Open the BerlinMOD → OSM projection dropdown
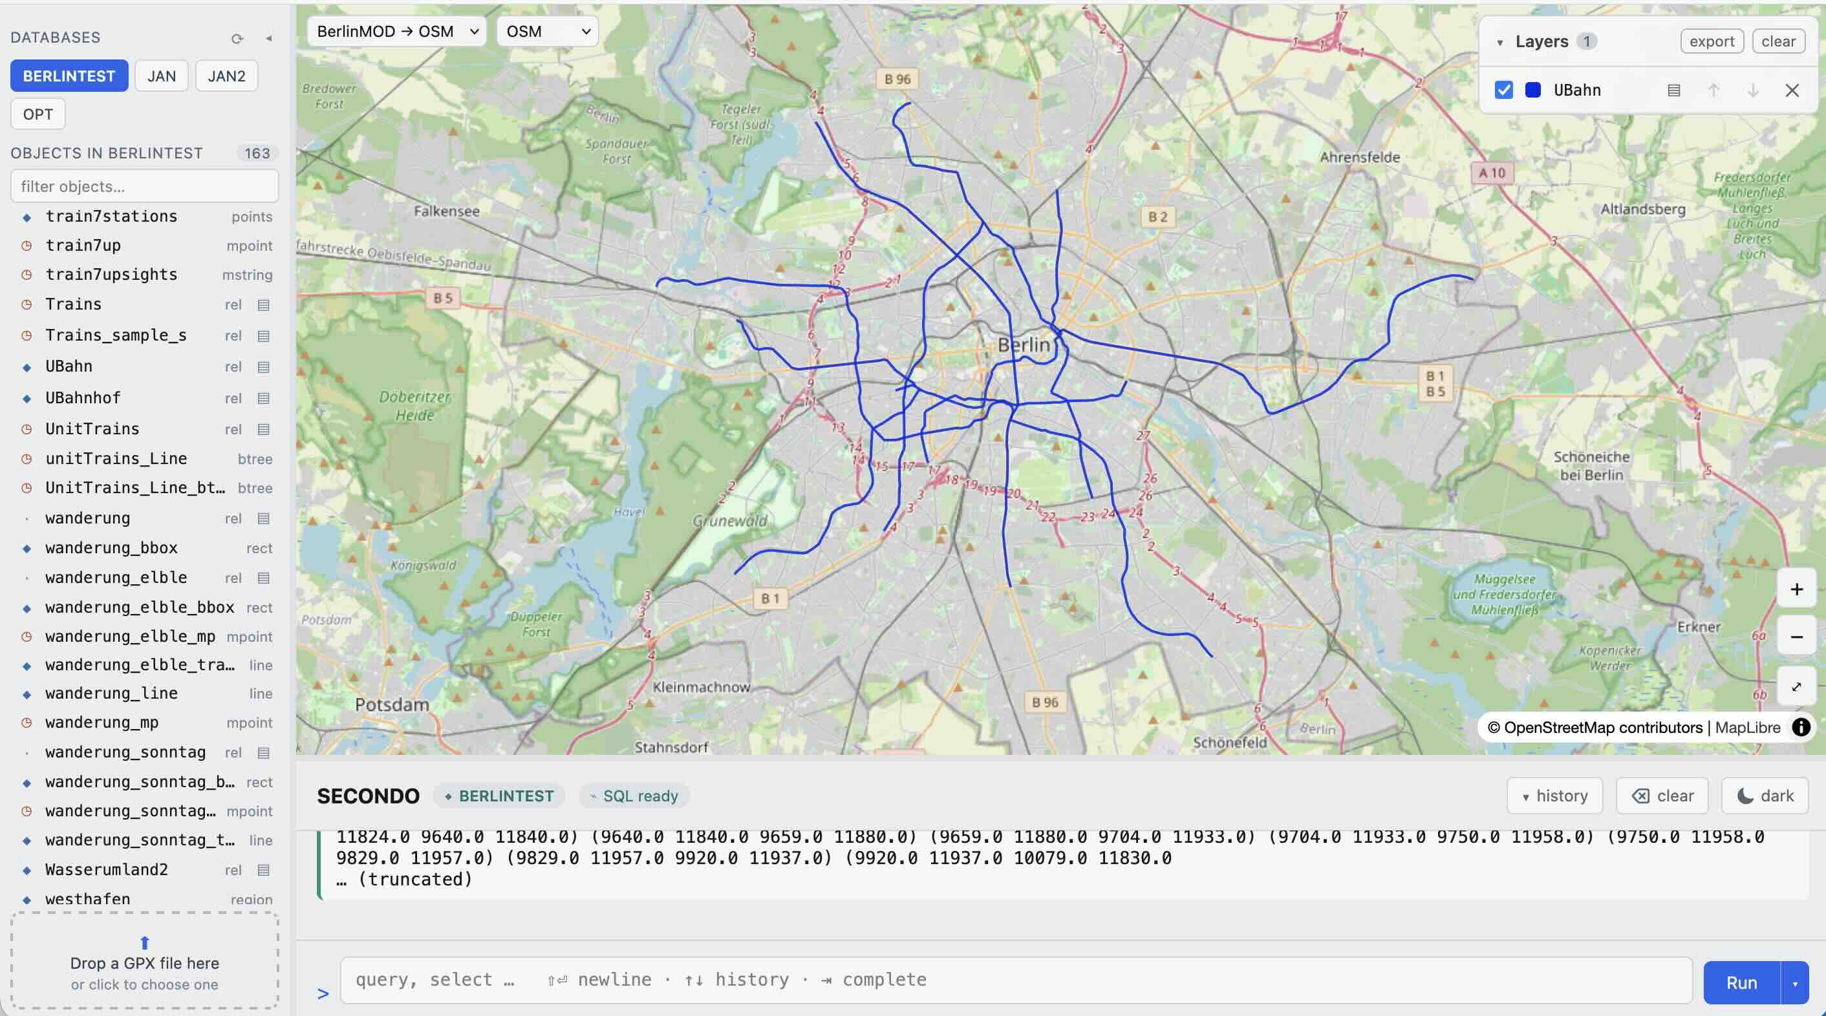Screen dimensions: 1826x1016 [397, 31]
